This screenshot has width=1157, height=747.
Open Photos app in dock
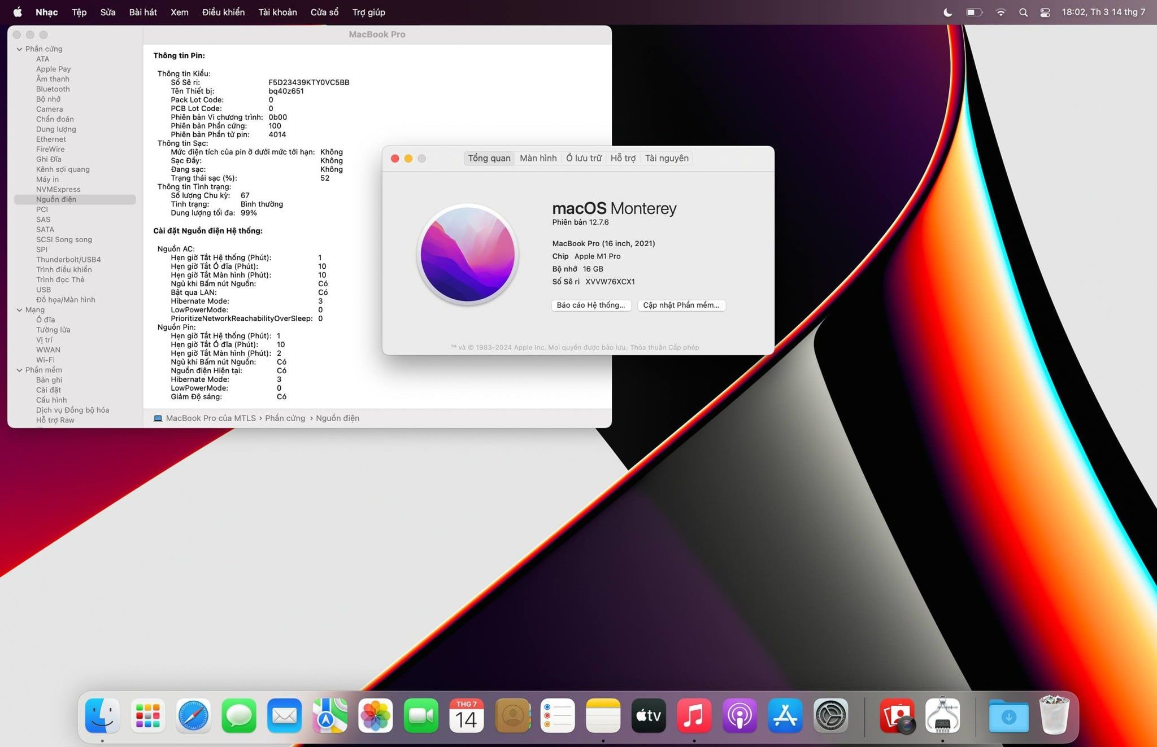click(376, 715)
